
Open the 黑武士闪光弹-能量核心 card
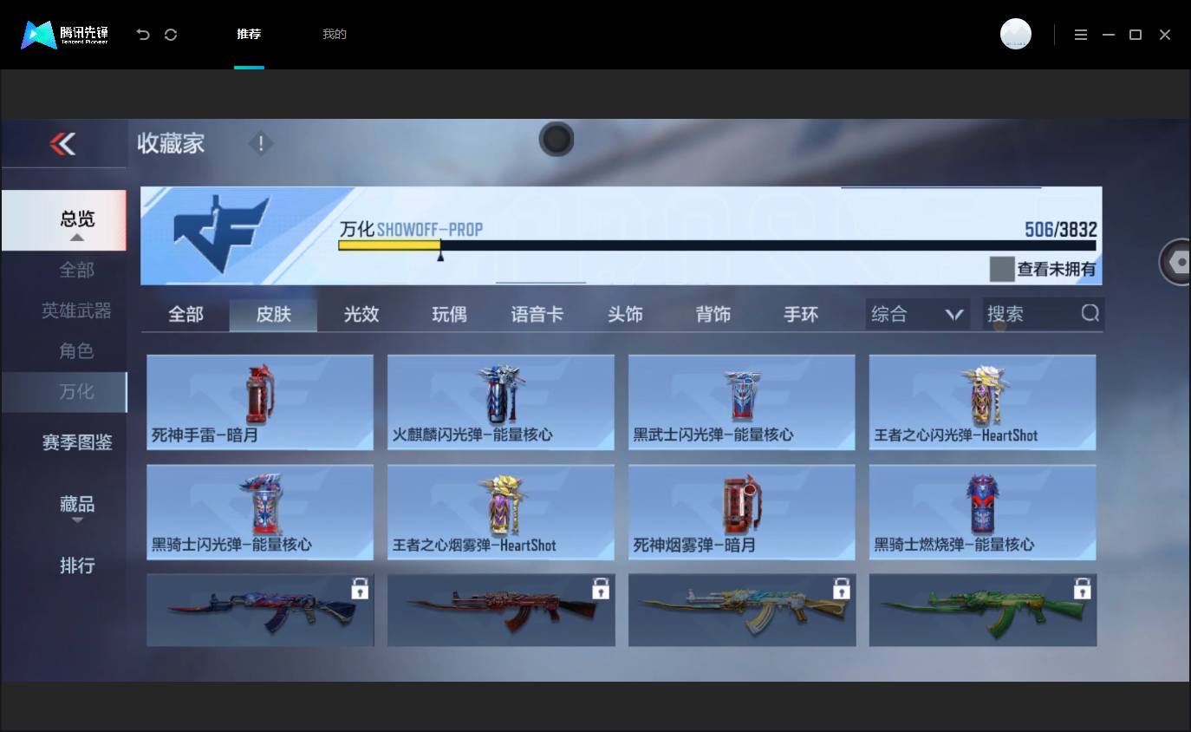(x=742, y=402)
